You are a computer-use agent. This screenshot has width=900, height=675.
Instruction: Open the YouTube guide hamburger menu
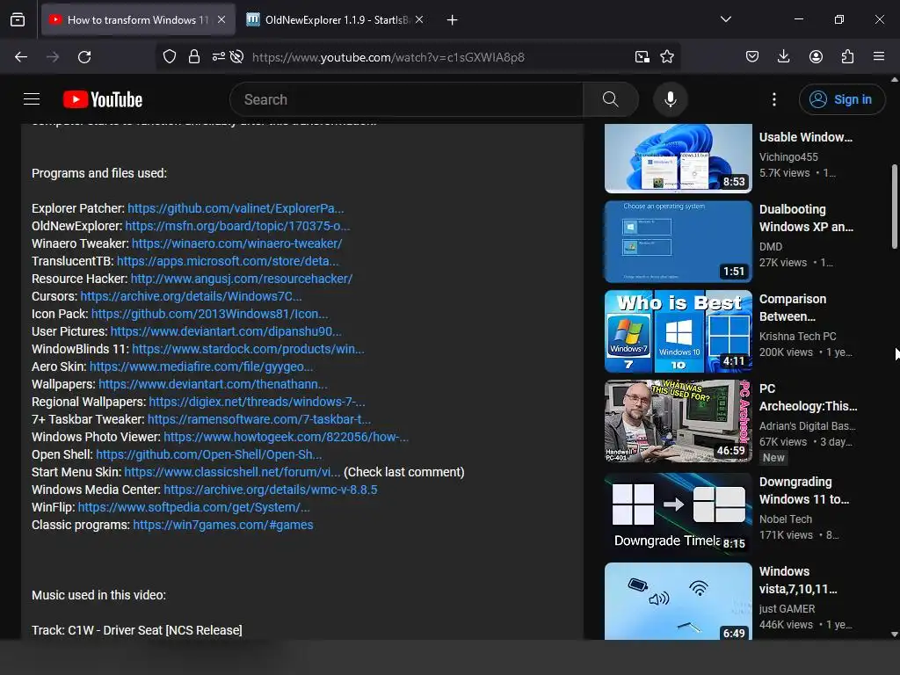coord(32,99)
